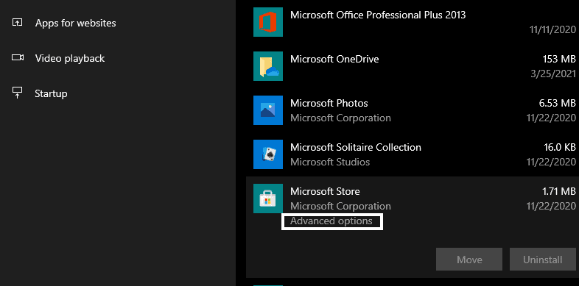
Task: Open Startup settings page
Action: [51, 93]
